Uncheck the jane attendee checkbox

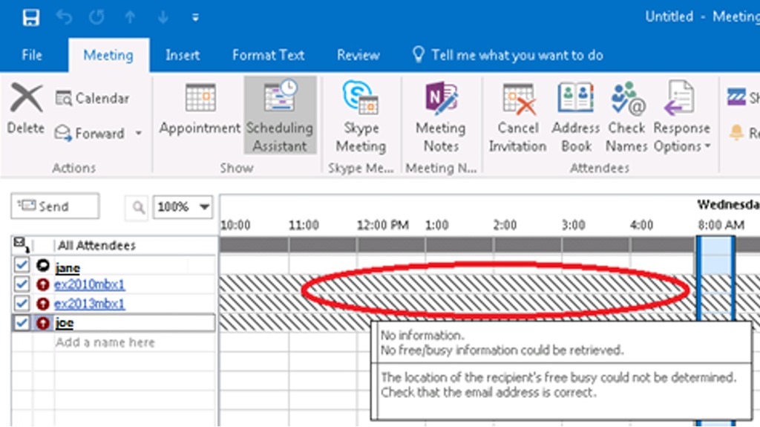pos(22,265)
